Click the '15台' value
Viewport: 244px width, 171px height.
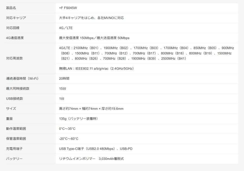coord(62,88)
